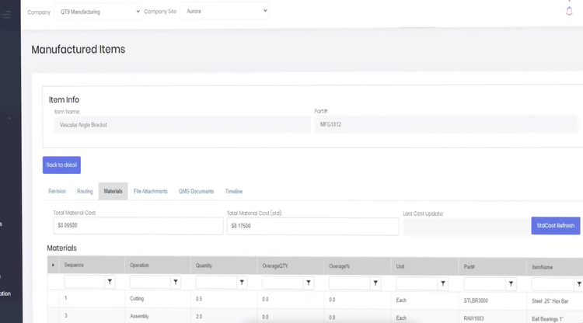583x323 pixels.
Task: Click the Operation filter text box
Action: pos(150,282)
